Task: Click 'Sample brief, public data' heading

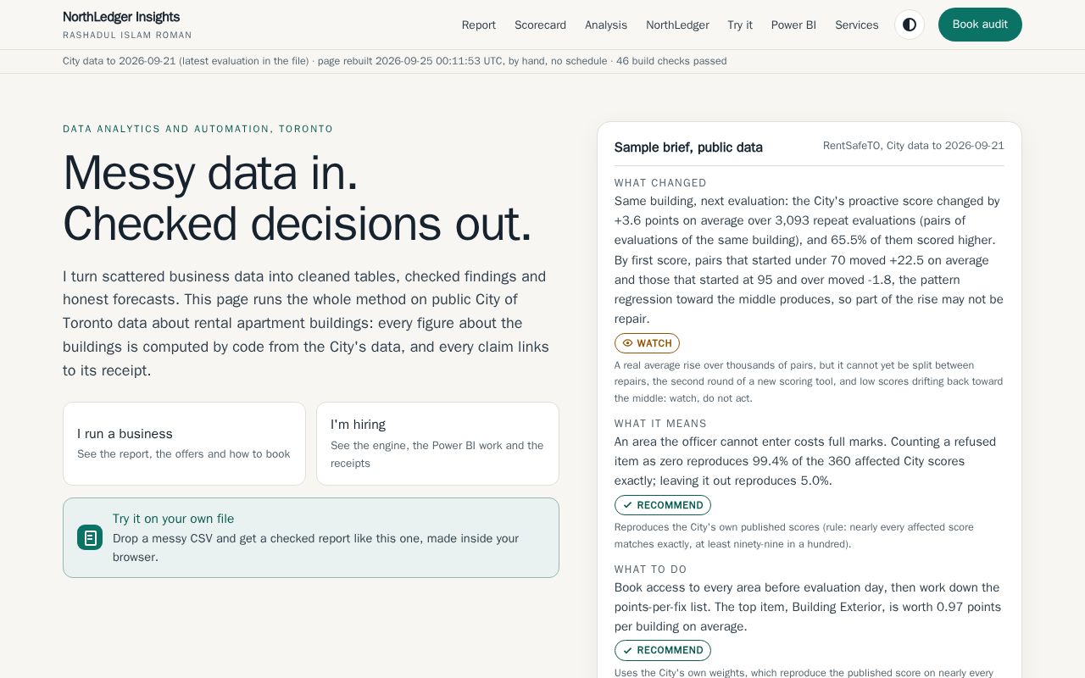Action: point(688,147)
